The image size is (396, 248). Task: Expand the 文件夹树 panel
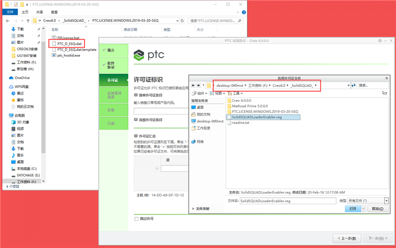(x=201, y=208)
